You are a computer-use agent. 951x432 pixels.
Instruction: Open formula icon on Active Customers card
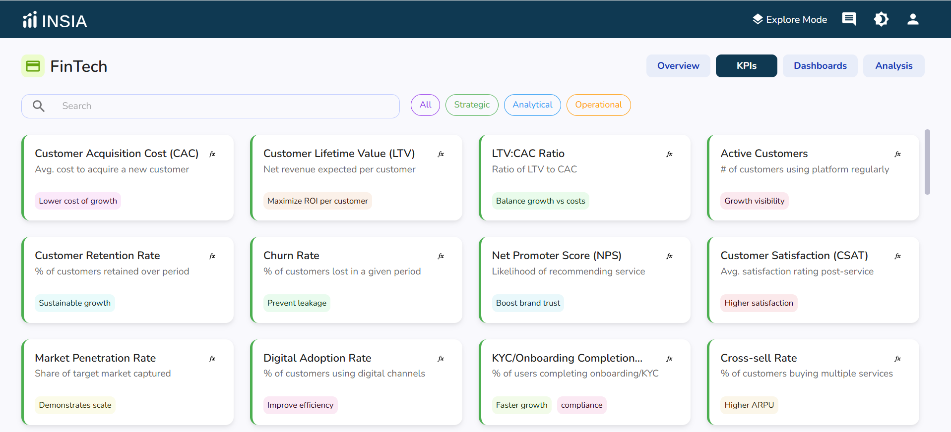898,154
